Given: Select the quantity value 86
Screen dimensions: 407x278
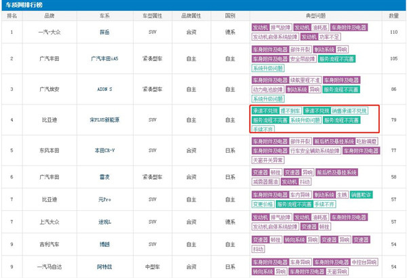Looking at the screenshot, I should tap(393, 90).
